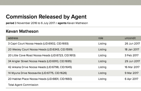Open 20 Habitat Place Noosa Heads listing
The image size is (141, 91).
click(x=40, y=79)
